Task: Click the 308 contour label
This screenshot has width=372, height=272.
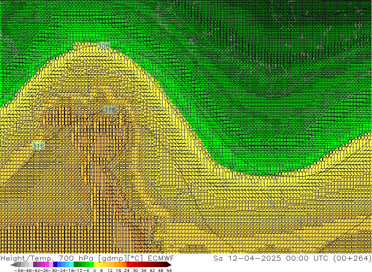Action: coord(104,46)
